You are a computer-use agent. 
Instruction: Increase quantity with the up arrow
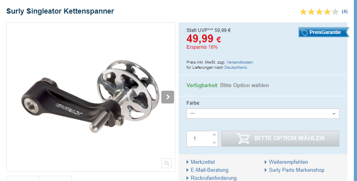pyautogui.click(x=214, y=134)
